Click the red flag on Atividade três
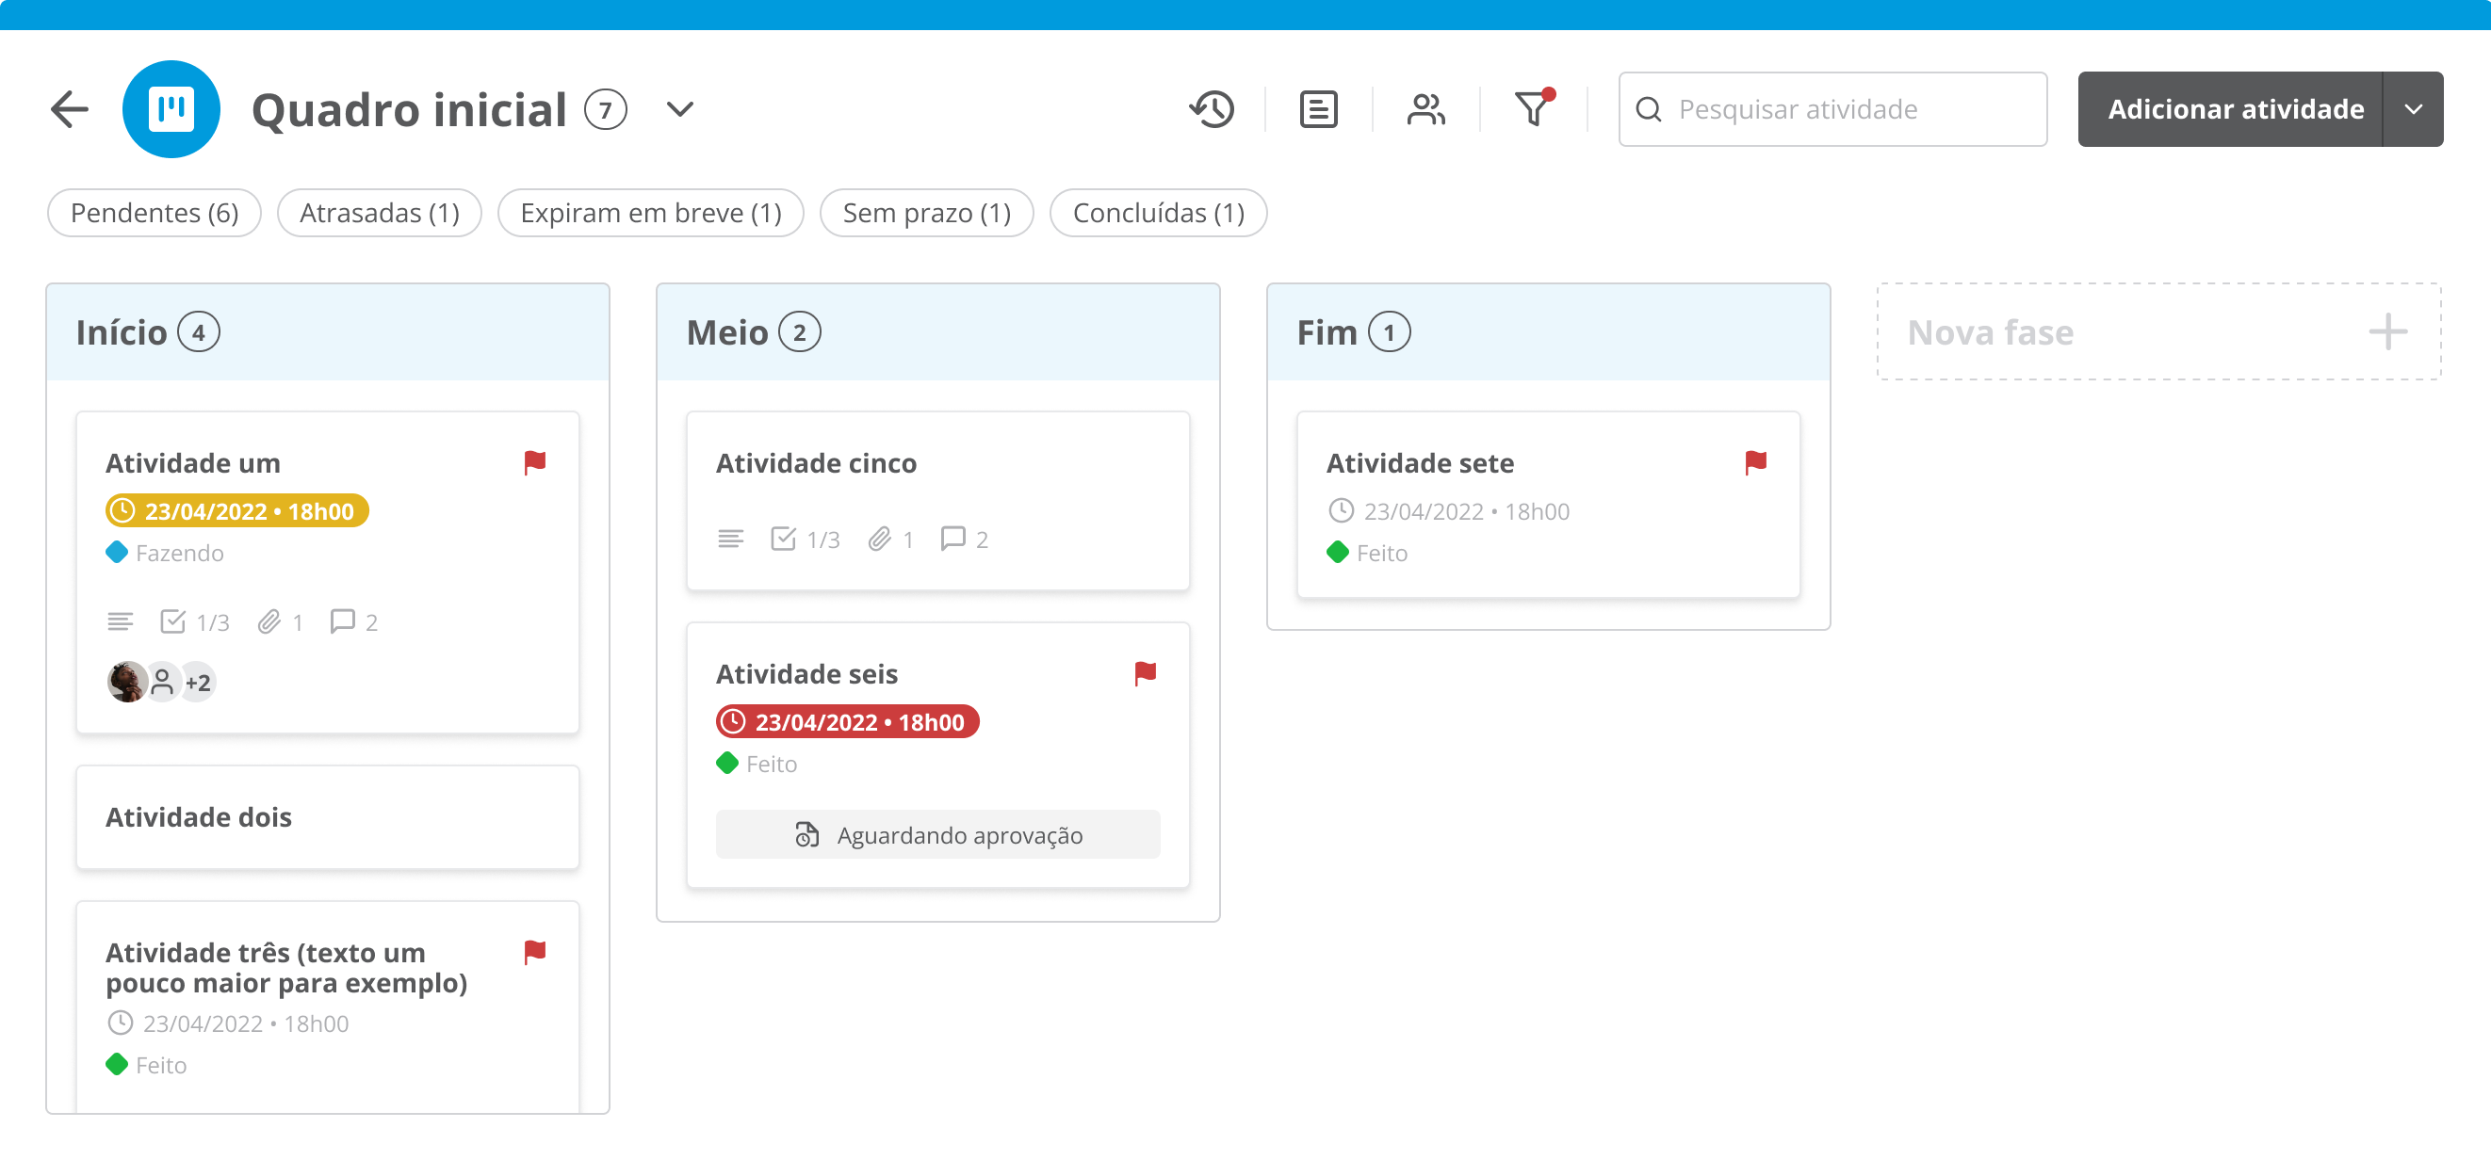 click(x=535, y=952)
